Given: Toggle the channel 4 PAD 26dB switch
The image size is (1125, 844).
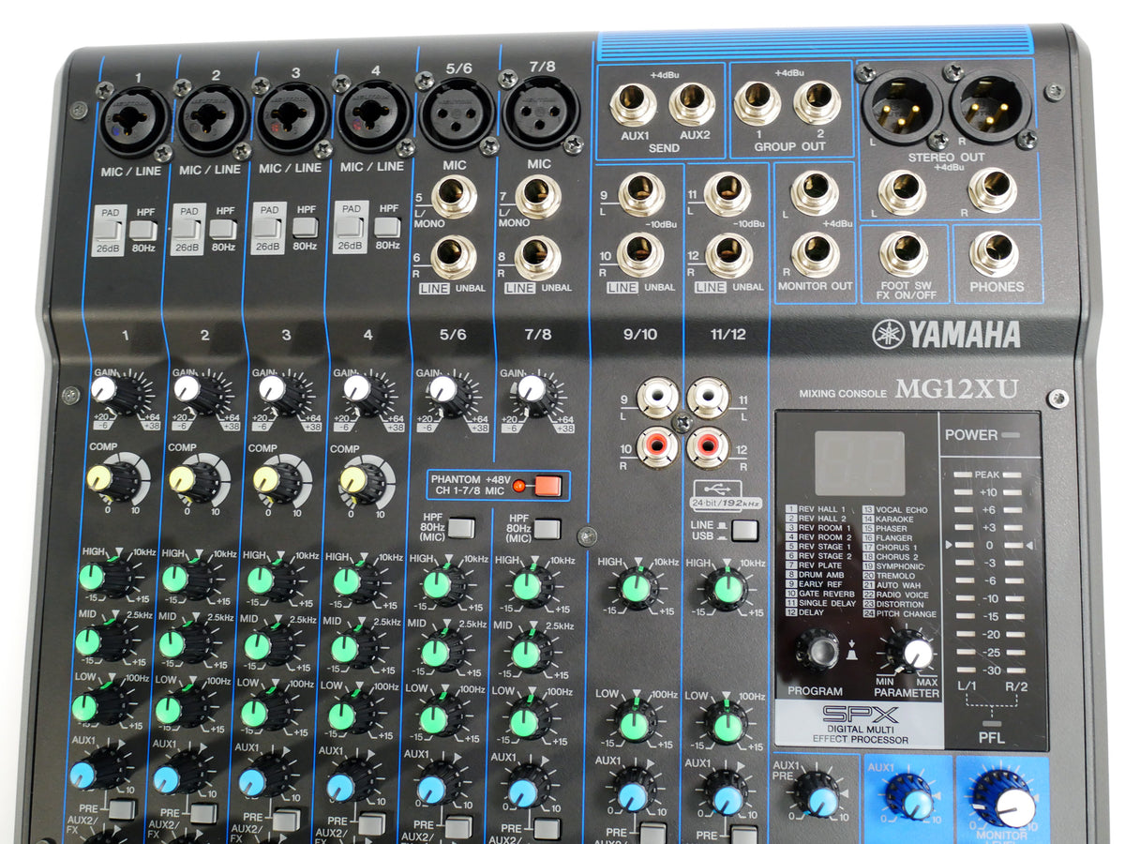Looking at the screenshot, I should pos(351,226).
